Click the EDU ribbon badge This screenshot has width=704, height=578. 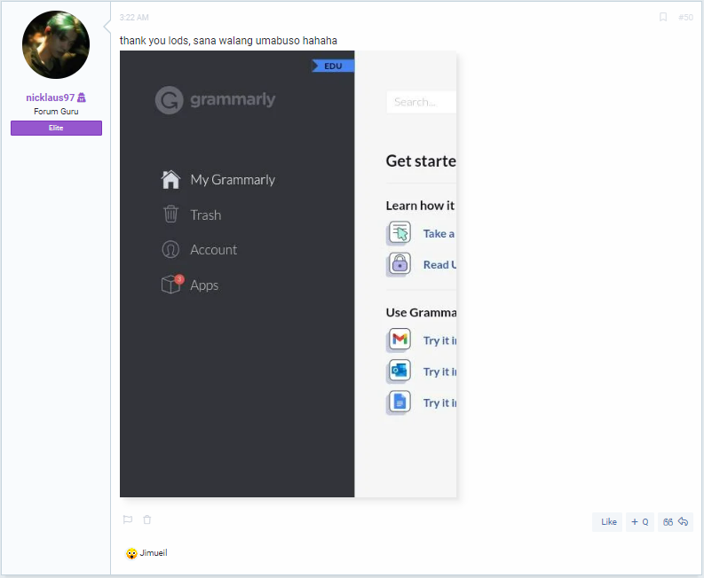coord(333,66)
